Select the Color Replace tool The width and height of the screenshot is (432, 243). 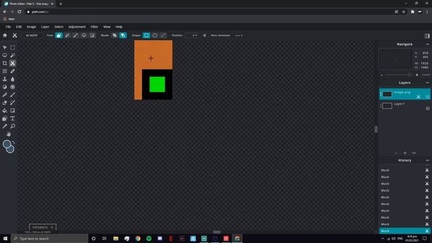click(12, 103)
